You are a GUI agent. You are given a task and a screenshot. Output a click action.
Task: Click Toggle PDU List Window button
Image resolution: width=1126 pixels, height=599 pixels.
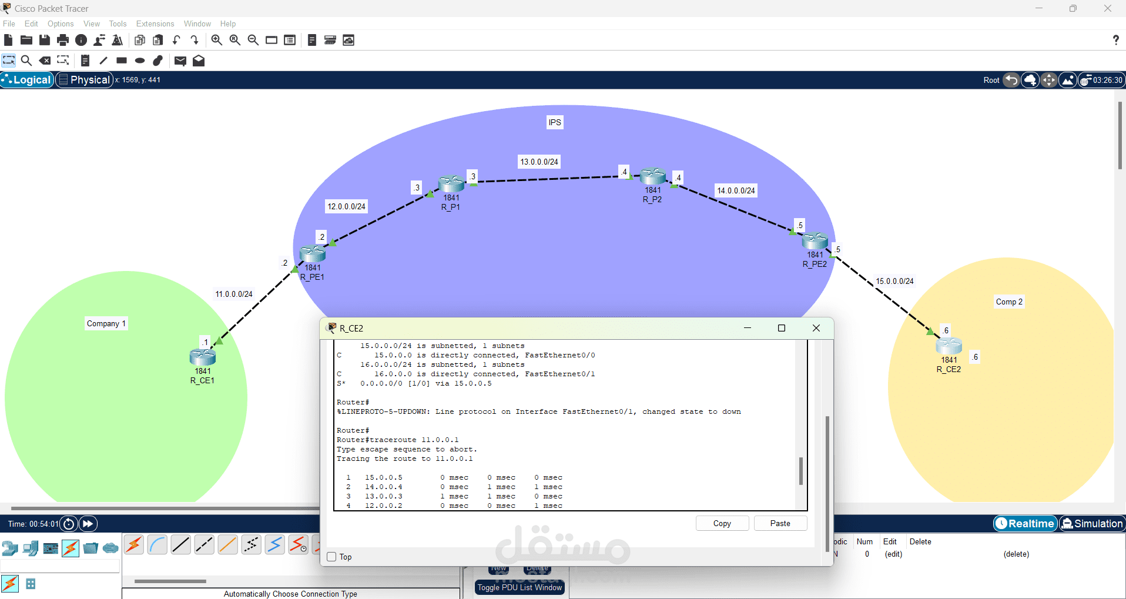click(x=520, y=587)
